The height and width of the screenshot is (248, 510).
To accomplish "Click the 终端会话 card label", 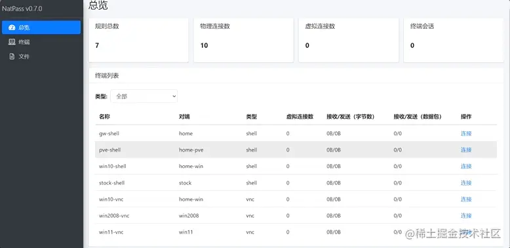I will (422, 26).
